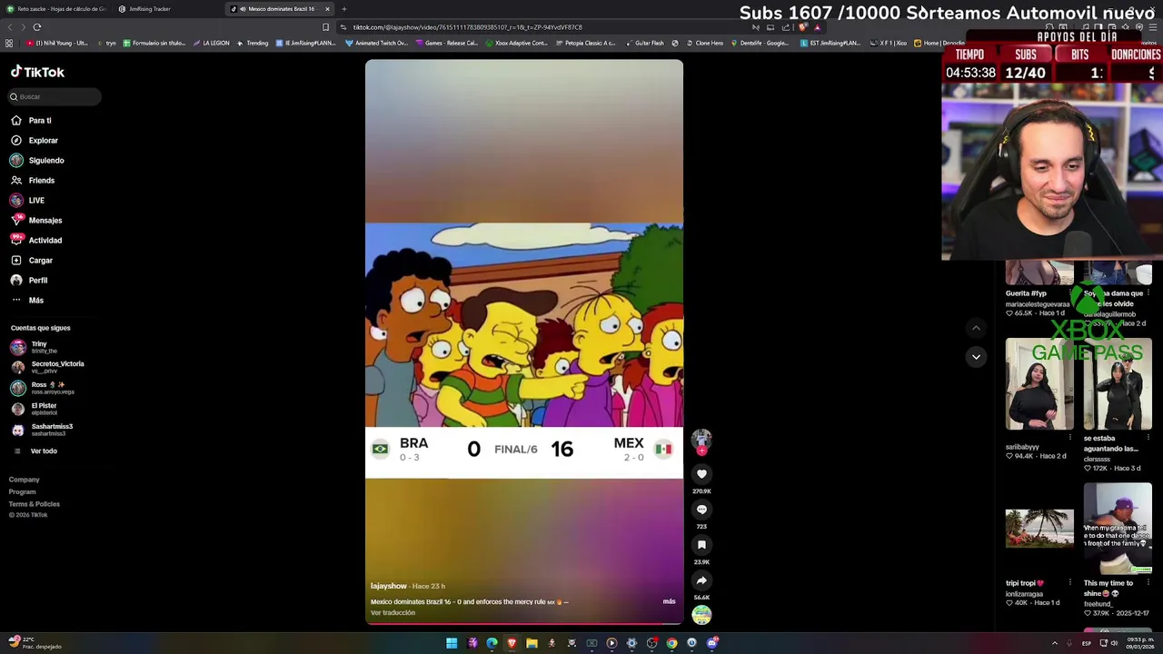
Task: Go to next video with down chevron
Action: click(x=976, y=357)
